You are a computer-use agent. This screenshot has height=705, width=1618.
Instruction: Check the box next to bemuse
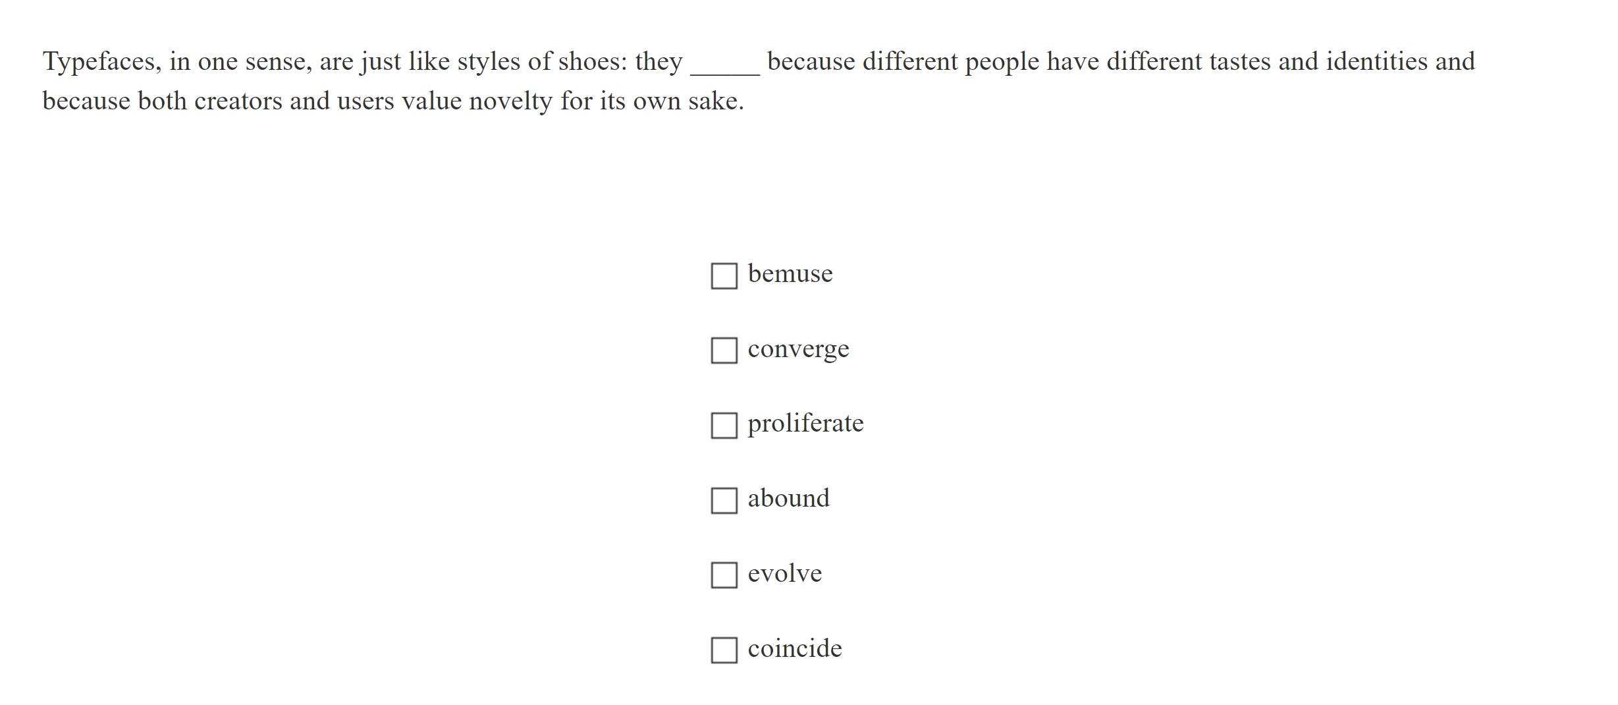(724, 276)
